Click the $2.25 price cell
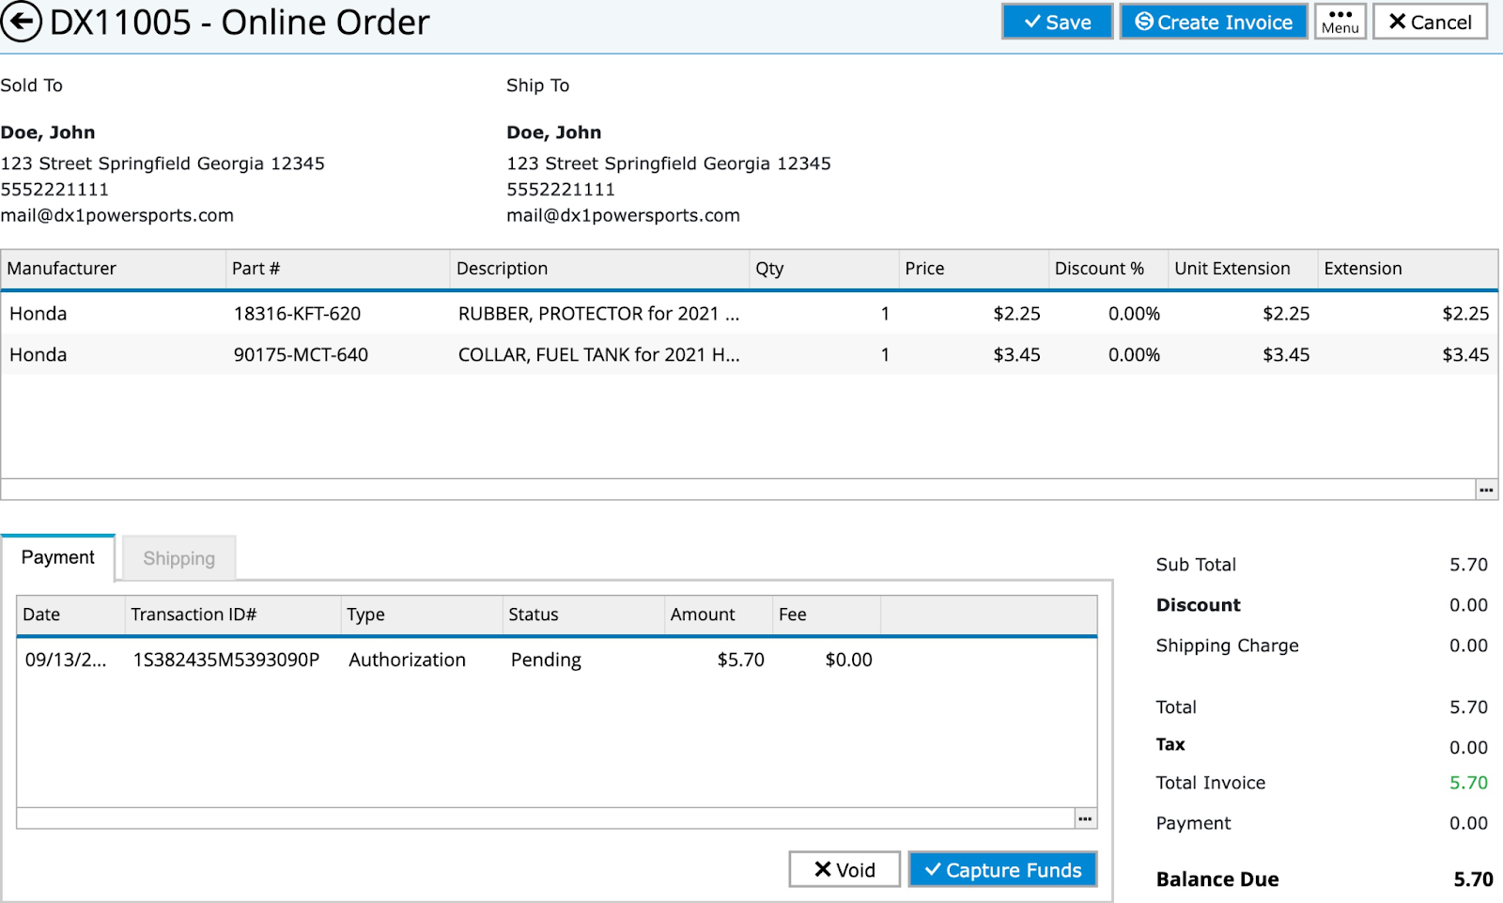This screenshot has width=1503, height=903. (1016, 314)
